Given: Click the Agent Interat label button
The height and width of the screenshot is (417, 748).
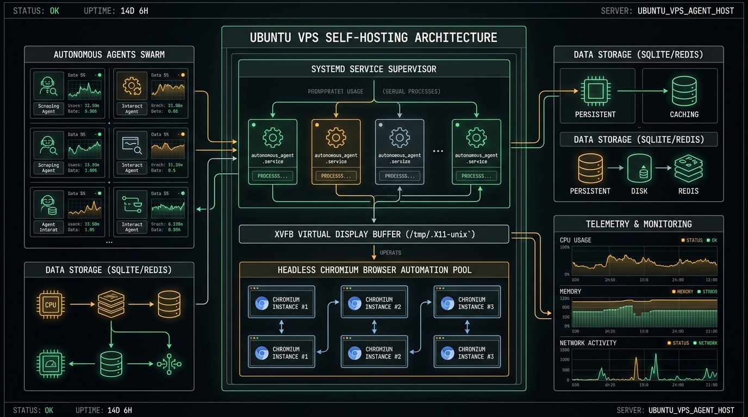Looking at the screenshot, I should coord(48,227).
